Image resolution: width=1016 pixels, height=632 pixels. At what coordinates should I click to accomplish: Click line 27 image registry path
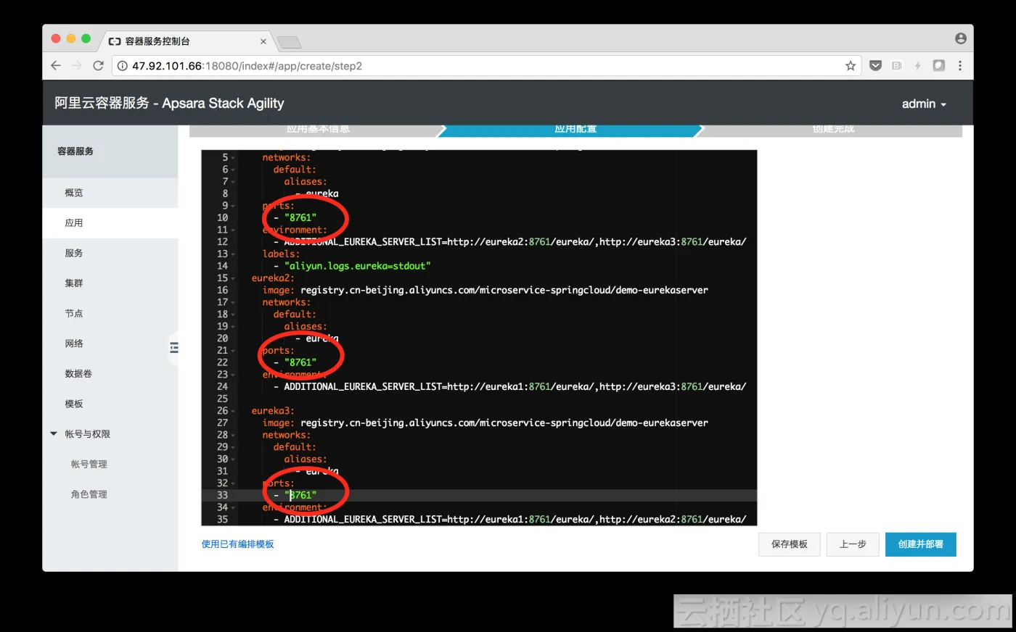point(504,423)
